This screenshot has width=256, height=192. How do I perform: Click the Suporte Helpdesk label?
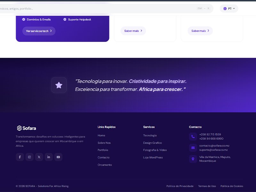point(79,20)
